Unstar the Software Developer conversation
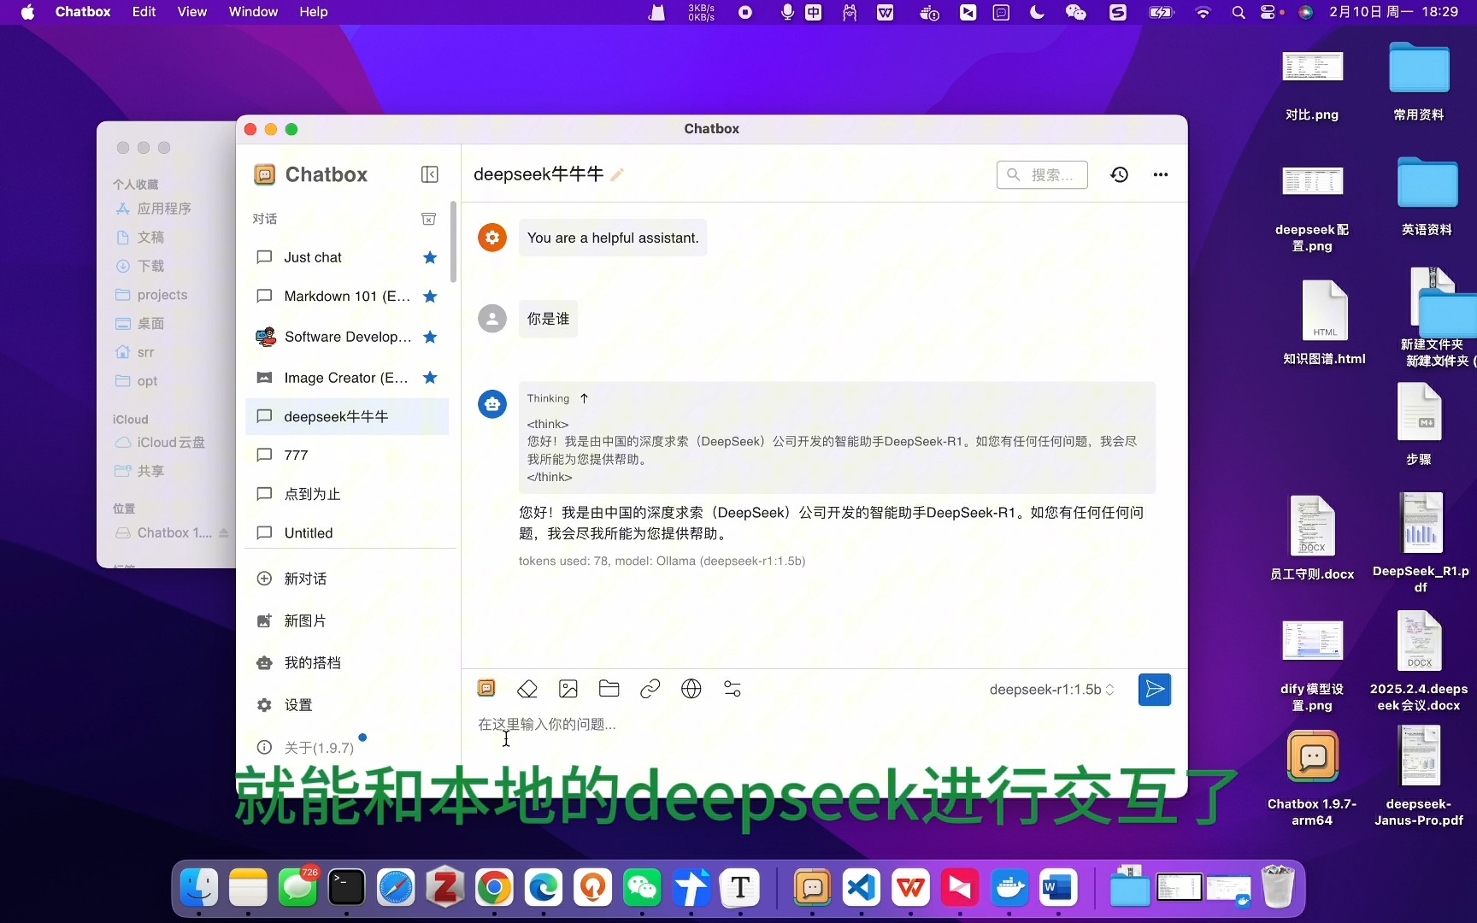The height and width of the screenshot is (923, 1477). tap(430, 337)
